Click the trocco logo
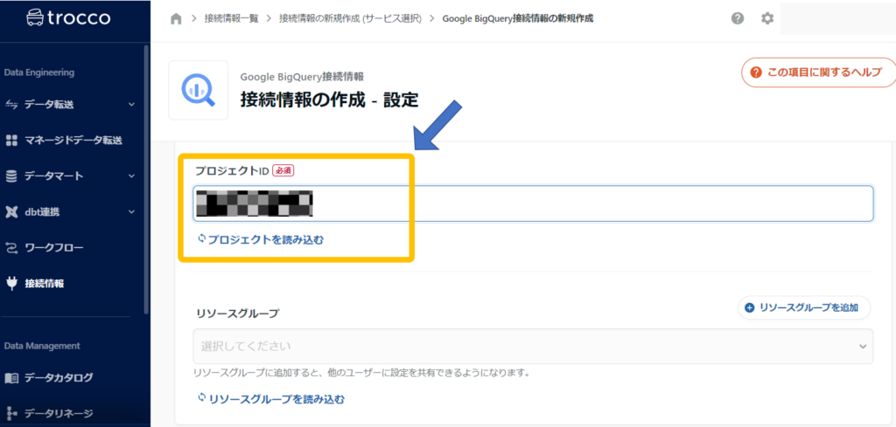Screen dimensions: 896x427 (72, 17)
